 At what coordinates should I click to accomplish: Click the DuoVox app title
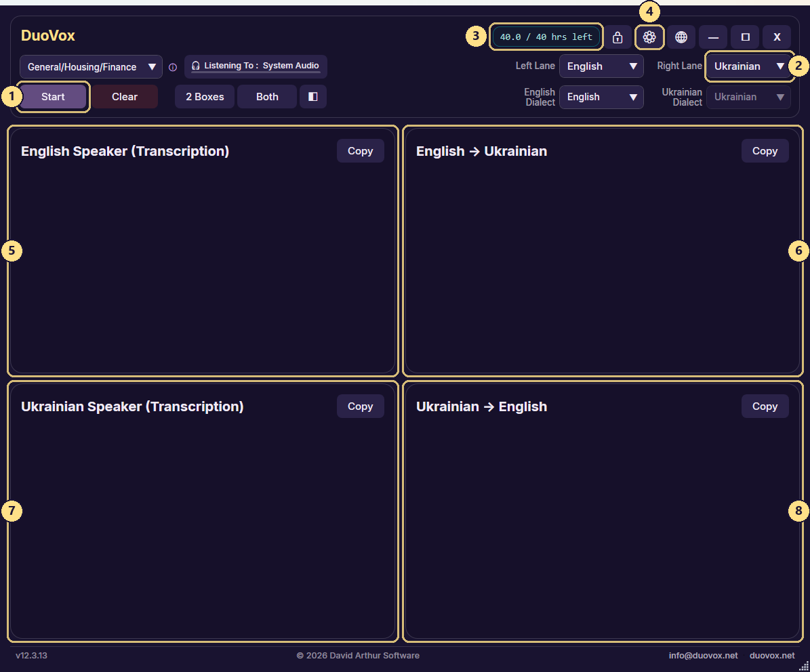(48, 36)
